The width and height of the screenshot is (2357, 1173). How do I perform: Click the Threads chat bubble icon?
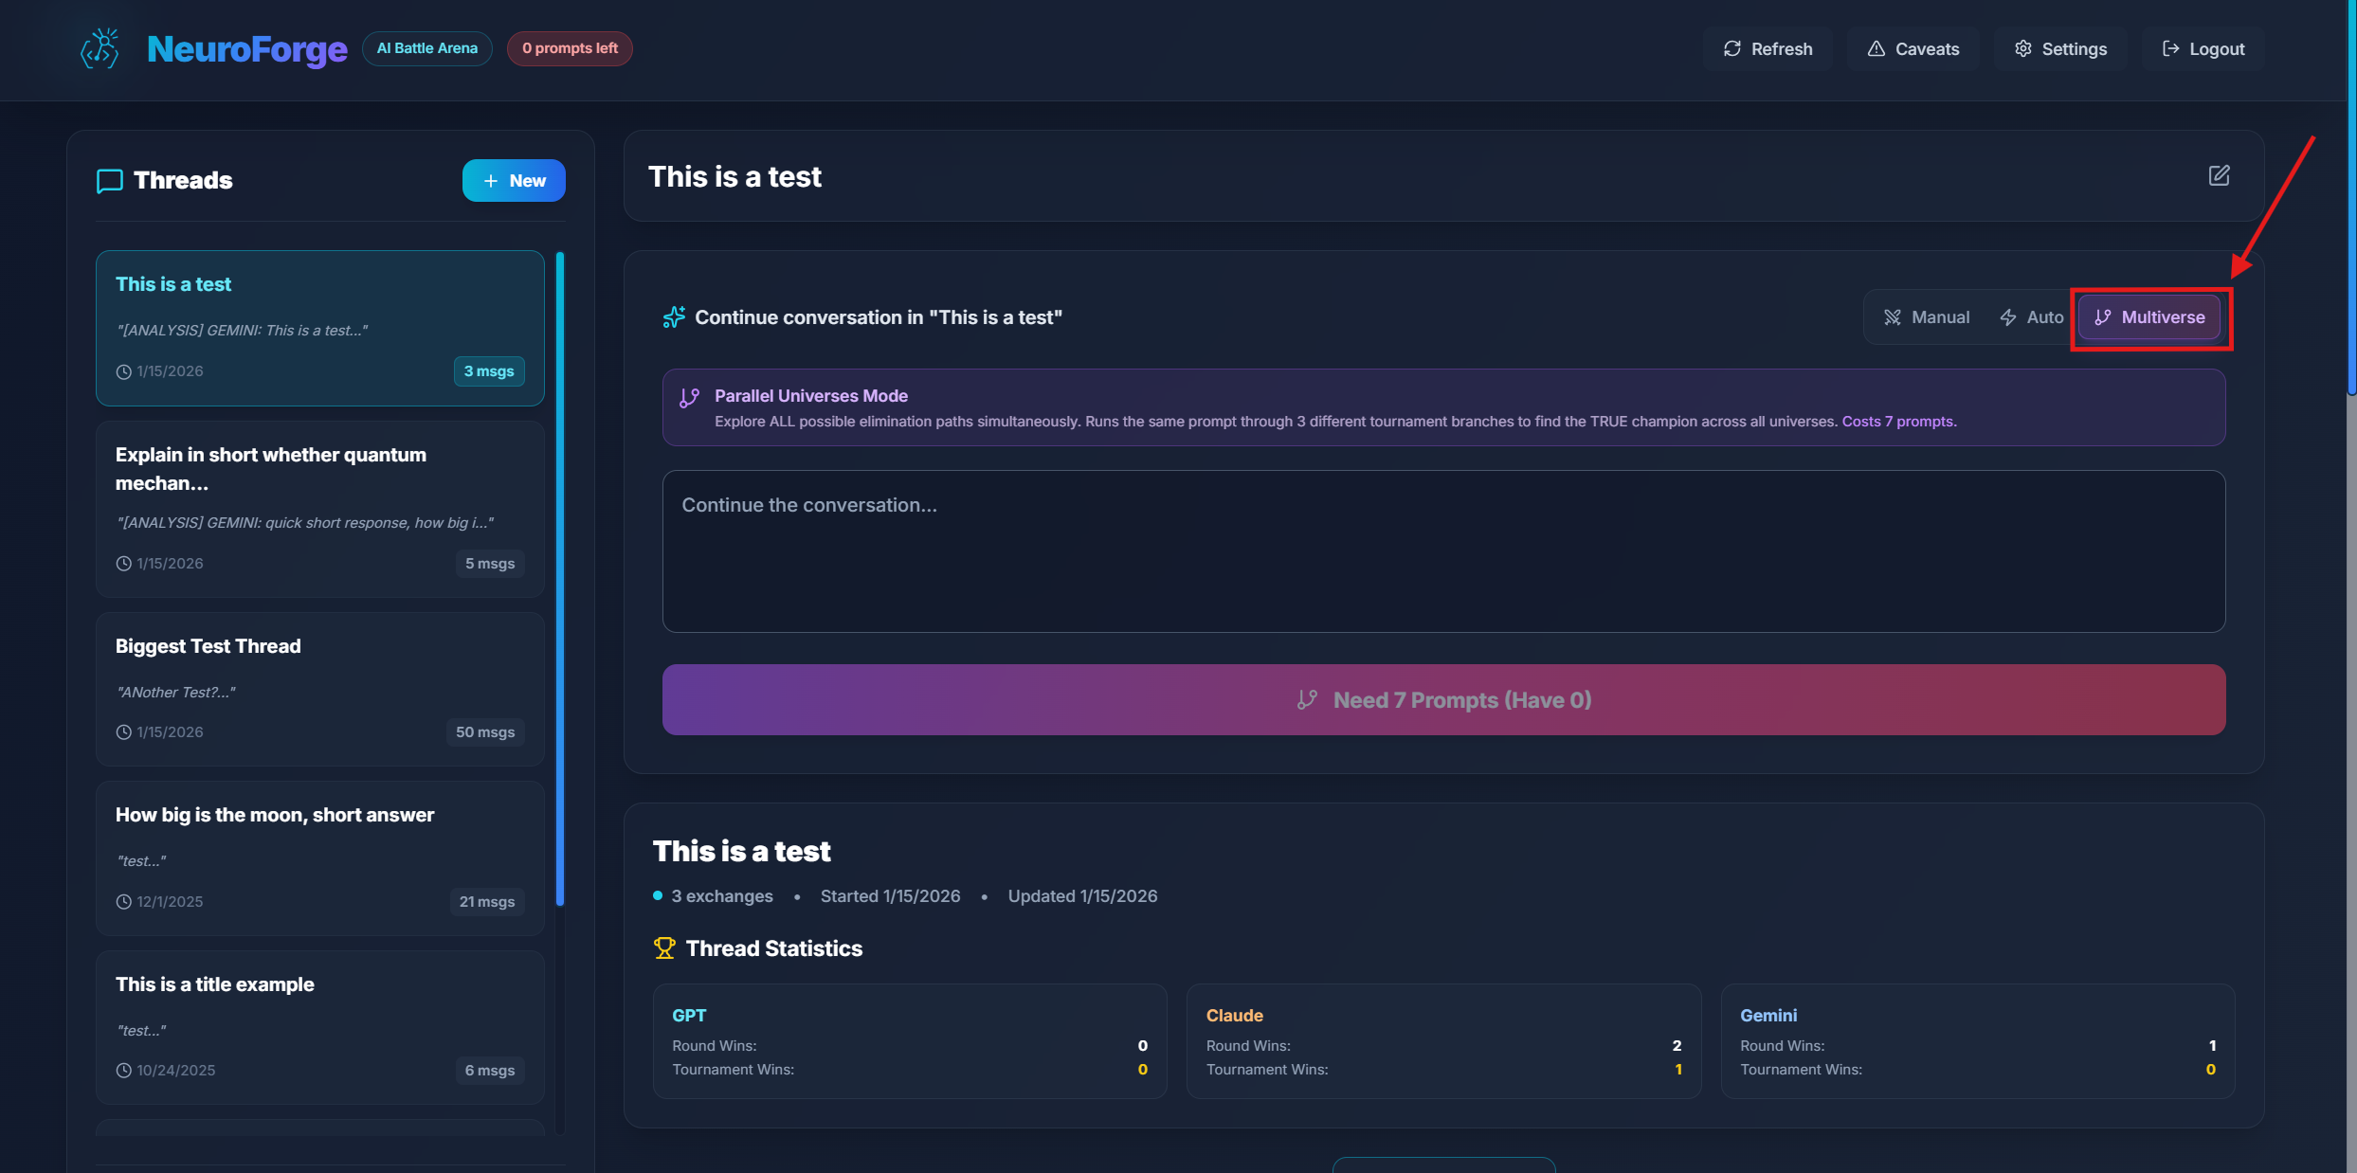click(110, 180)
